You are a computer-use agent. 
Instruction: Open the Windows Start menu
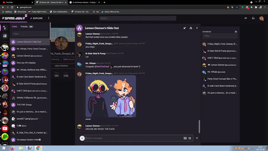(4, 148)
